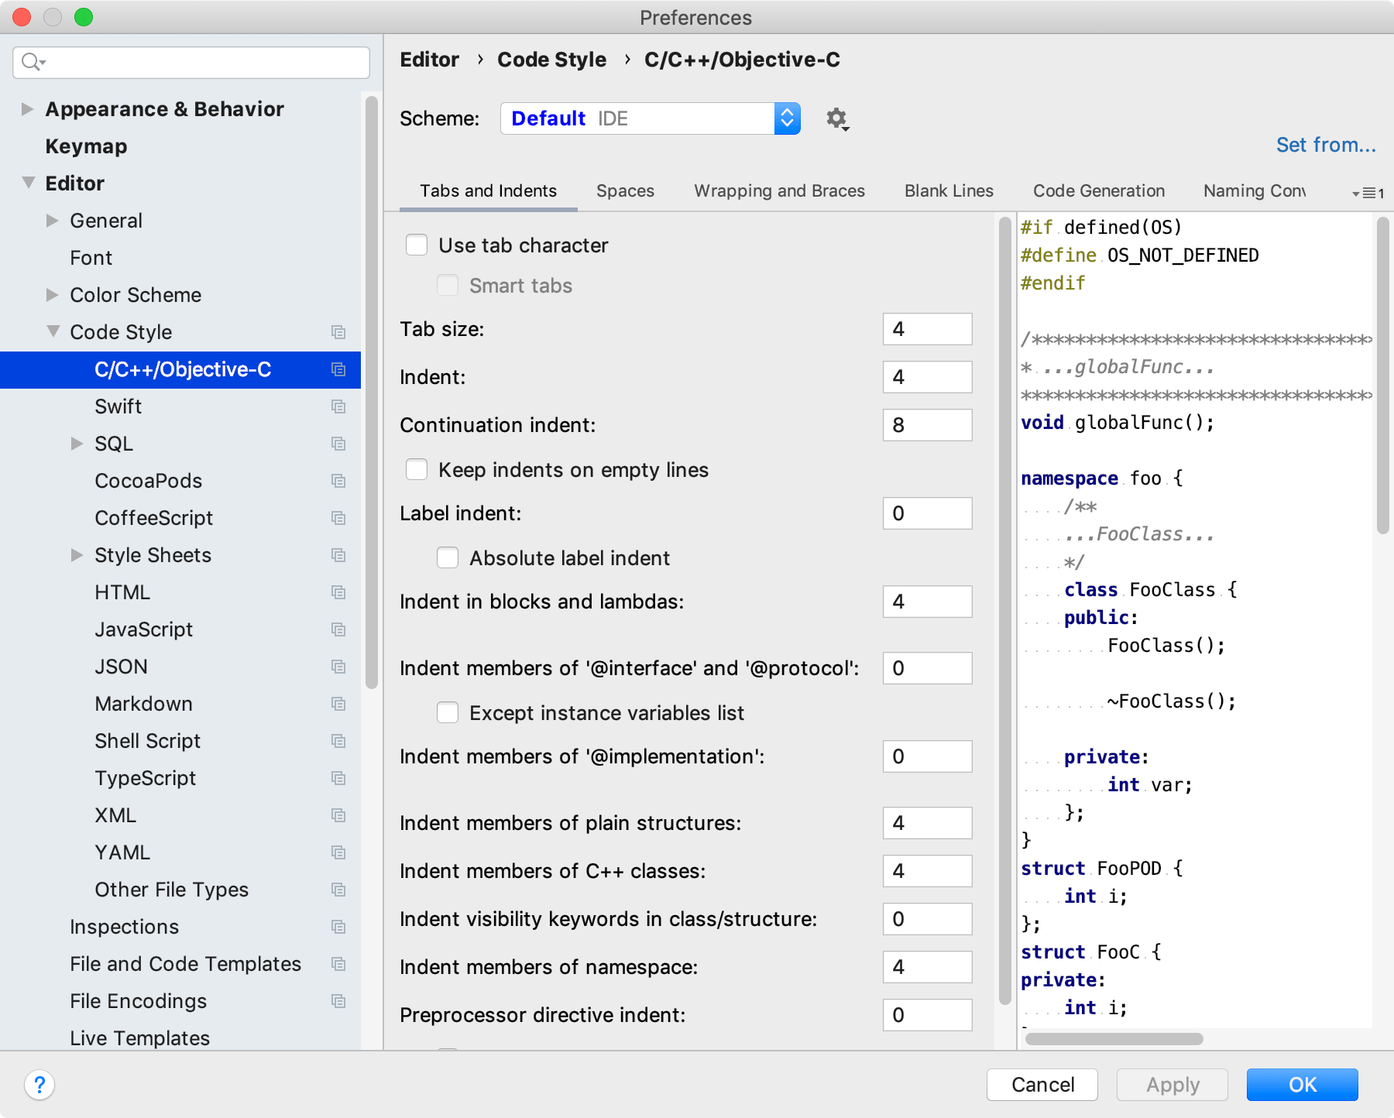Click the copy icon beside Shell Script
Screen dimensions: 1394x1118
(338, 741)
